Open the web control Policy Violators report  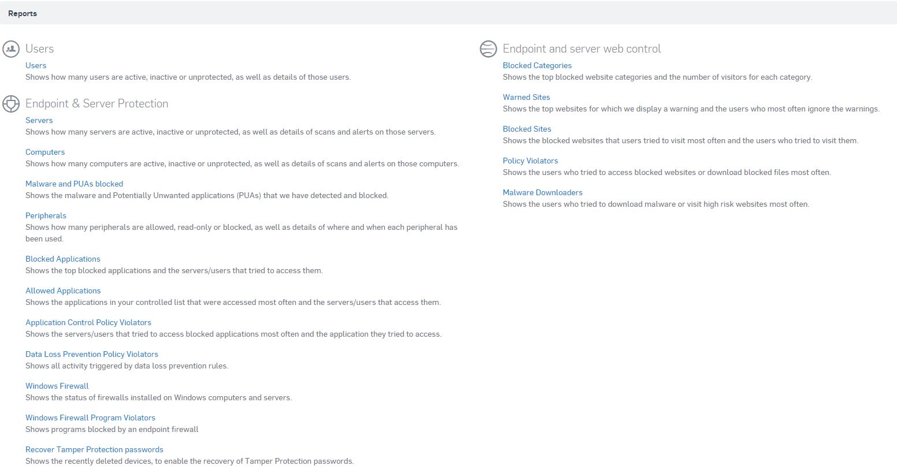click(x=530, y=161)
